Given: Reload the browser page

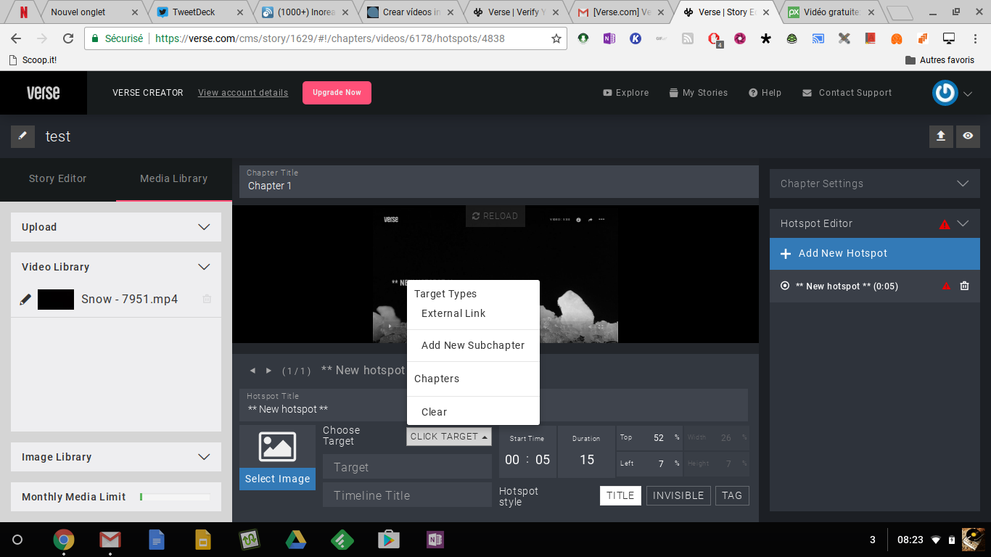Looking at the screenshot, I should [68, 38].
